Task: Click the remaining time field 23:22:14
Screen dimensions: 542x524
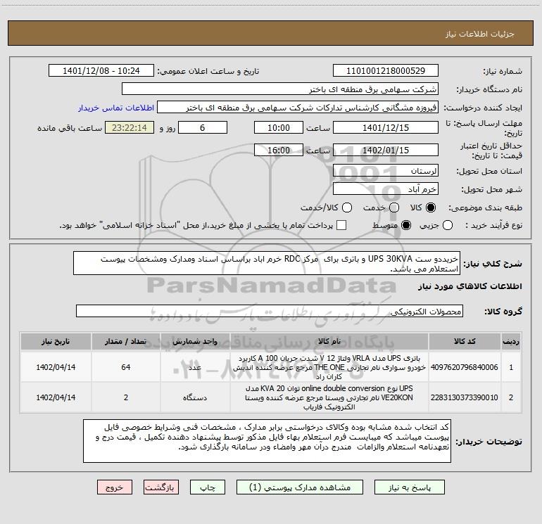Action: pos(130,128)
